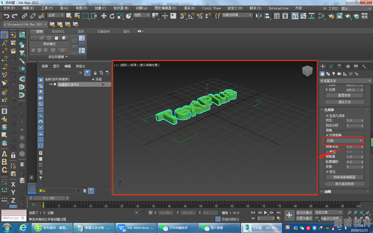The width and height of the screenshot is (373, 233).
Task: Click the Redo arrow icon
Action: 15,16
